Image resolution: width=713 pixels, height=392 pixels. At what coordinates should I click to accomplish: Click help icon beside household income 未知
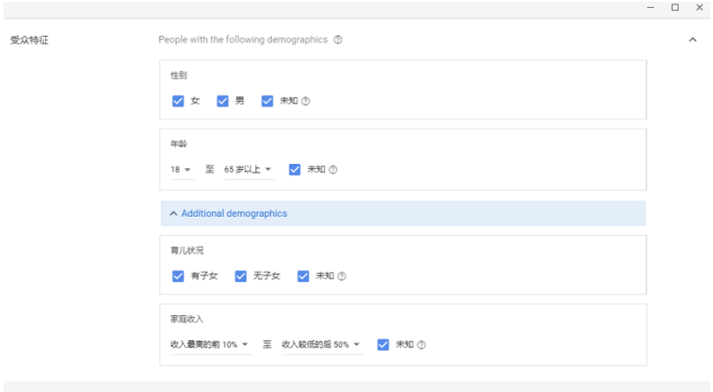click(422, 344)
